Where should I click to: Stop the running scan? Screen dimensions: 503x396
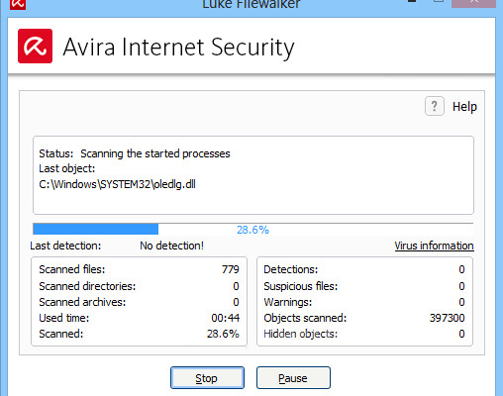(x=207, y=378)
